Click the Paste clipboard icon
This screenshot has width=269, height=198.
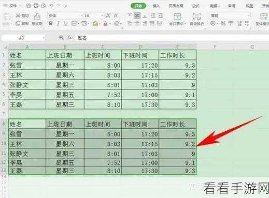(x=7, y=17)
